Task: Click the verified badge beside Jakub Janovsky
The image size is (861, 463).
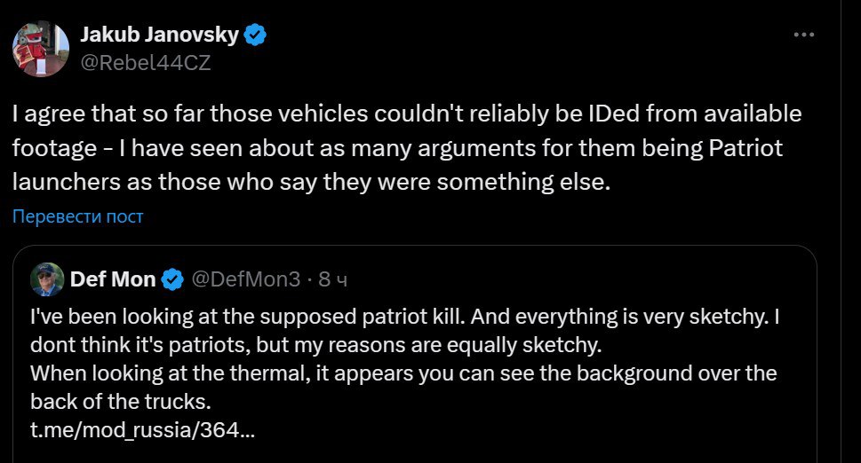Action: [x=256, y=35]
